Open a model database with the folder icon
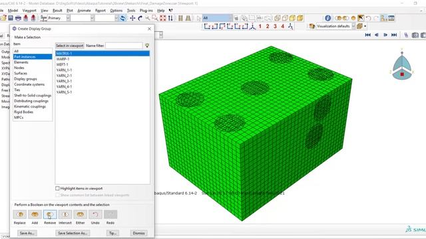 3,18
